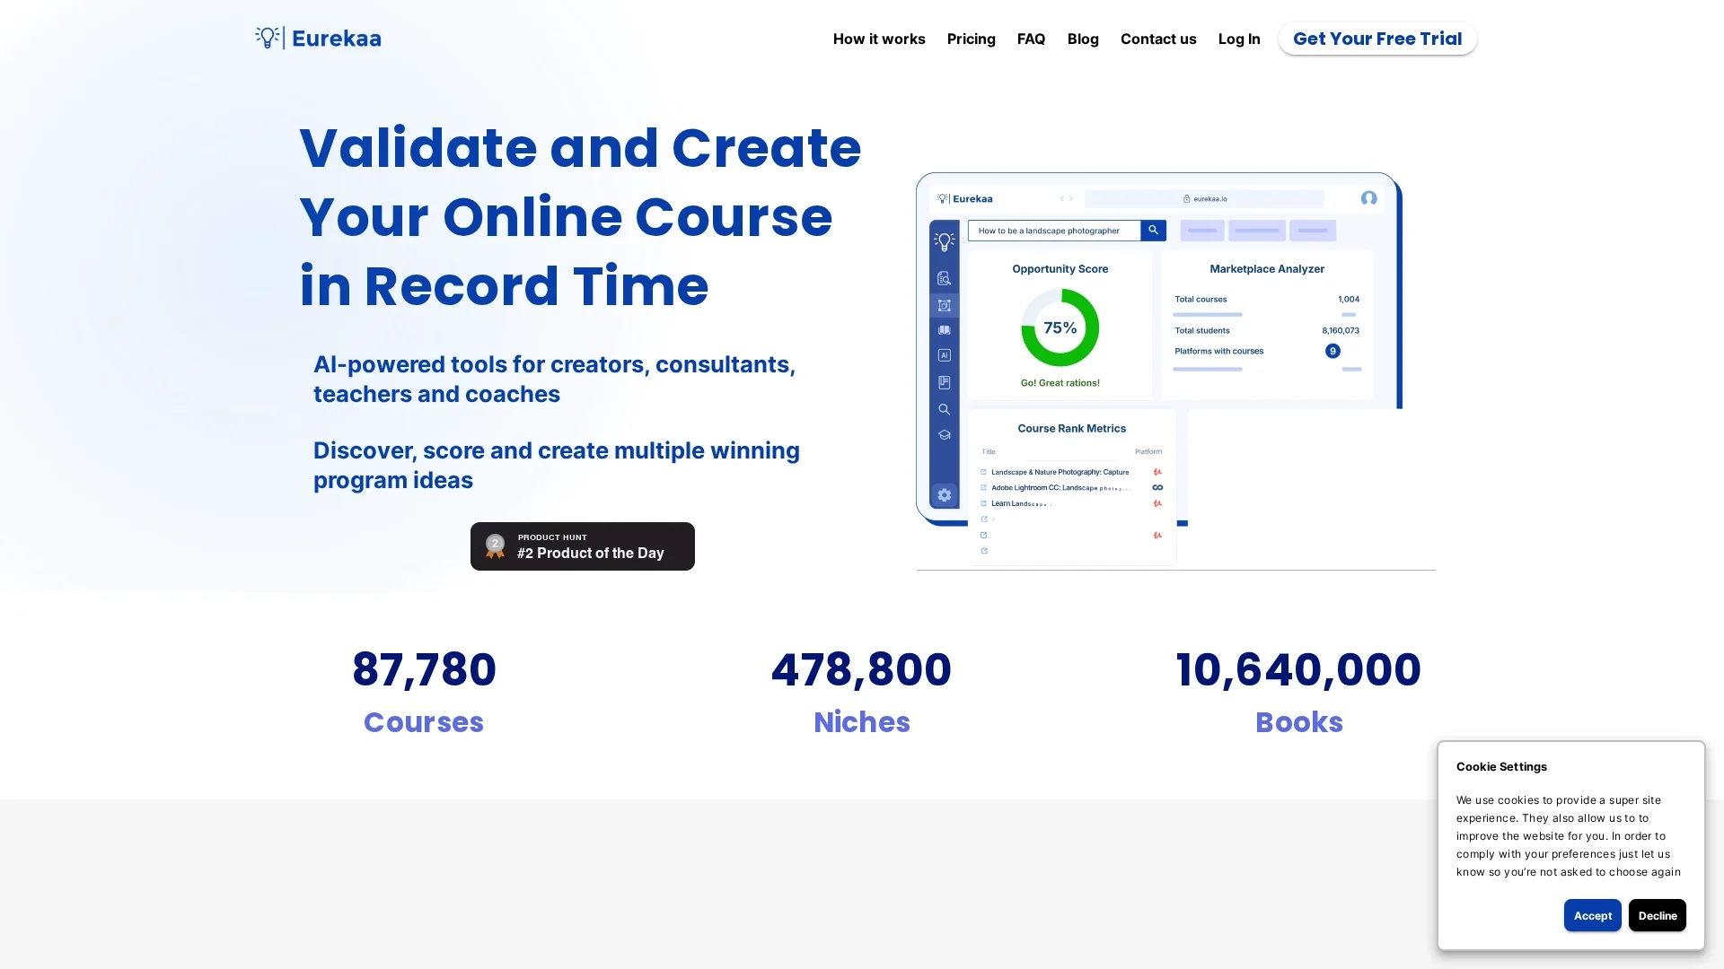Click the Product Hunt medal icon
1724x969 pixels.
click(x=495, y=546)
